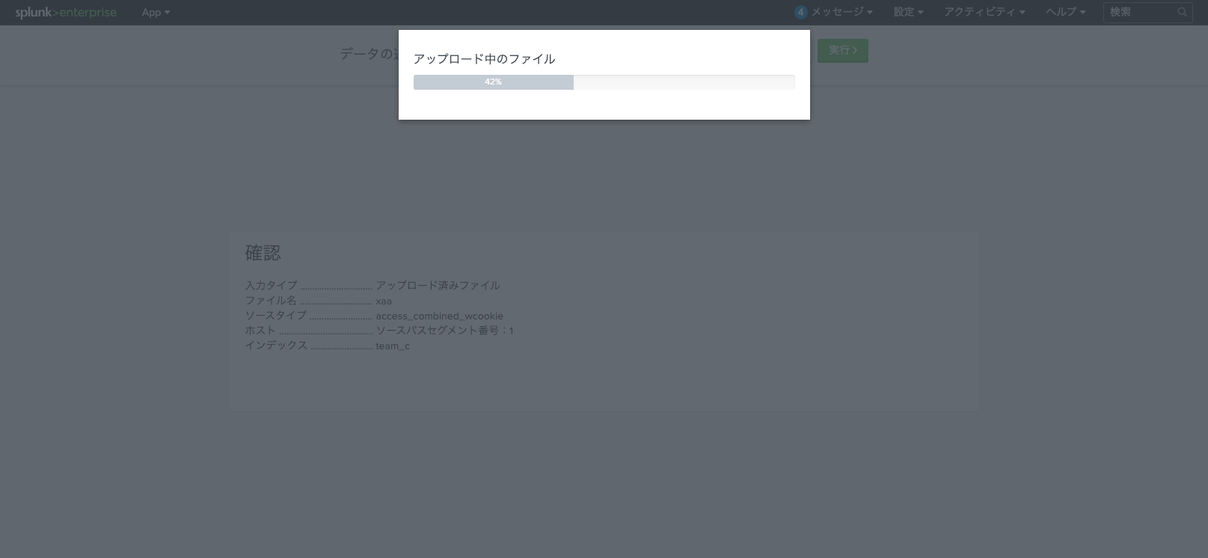
Task: Open the アクティビティ menu
Action: point(984,12)
